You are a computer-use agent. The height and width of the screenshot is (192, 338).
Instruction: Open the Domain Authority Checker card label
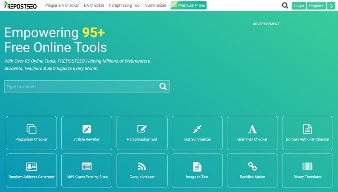coord(307,139)
